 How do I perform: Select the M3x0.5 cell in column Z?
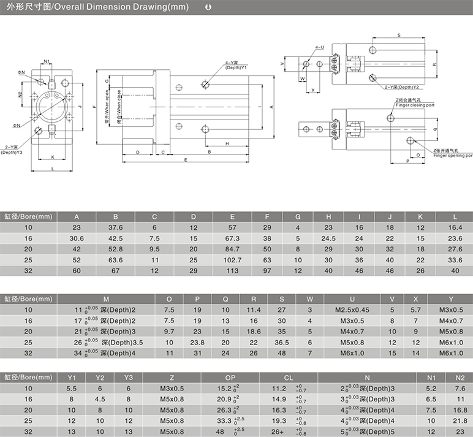click(172, 389)
